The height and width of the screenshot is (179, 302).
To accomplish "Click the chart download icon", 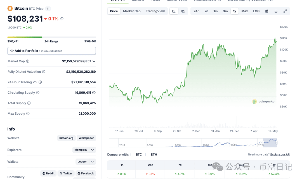I will tap(276, 11).
